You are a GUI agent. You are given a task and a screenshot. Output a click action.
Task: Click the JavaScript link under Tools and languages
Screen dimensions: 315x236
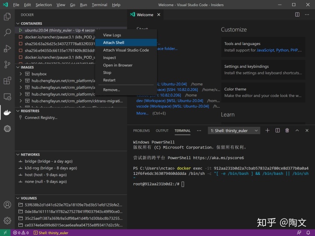(x=265, y=50)
